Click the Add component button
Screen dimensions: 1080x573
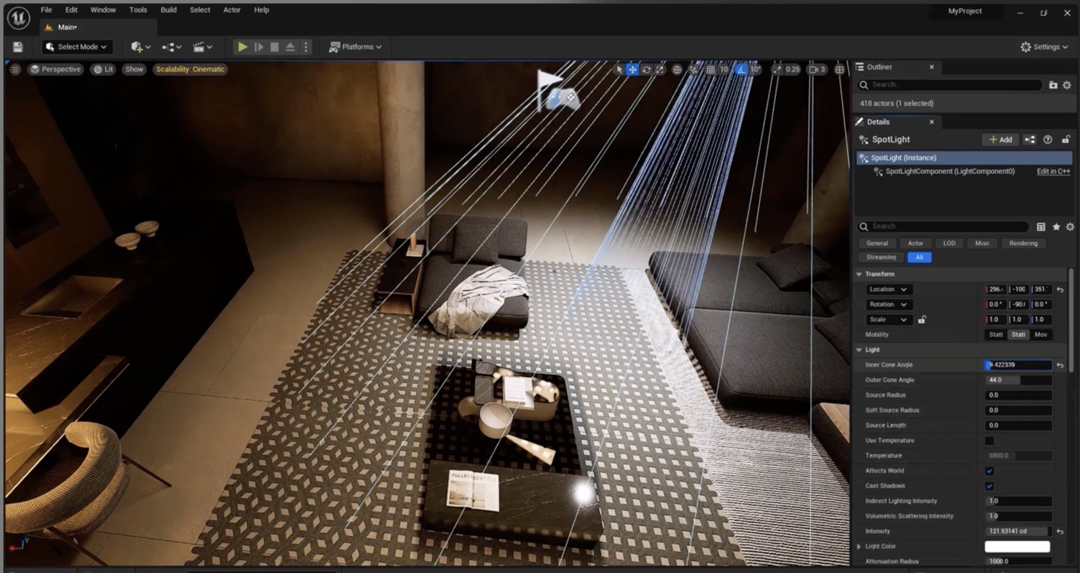(1001, 140)
